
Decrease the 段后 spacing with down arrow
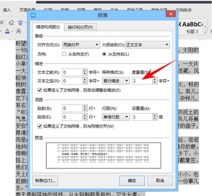(x=85, y=118)
